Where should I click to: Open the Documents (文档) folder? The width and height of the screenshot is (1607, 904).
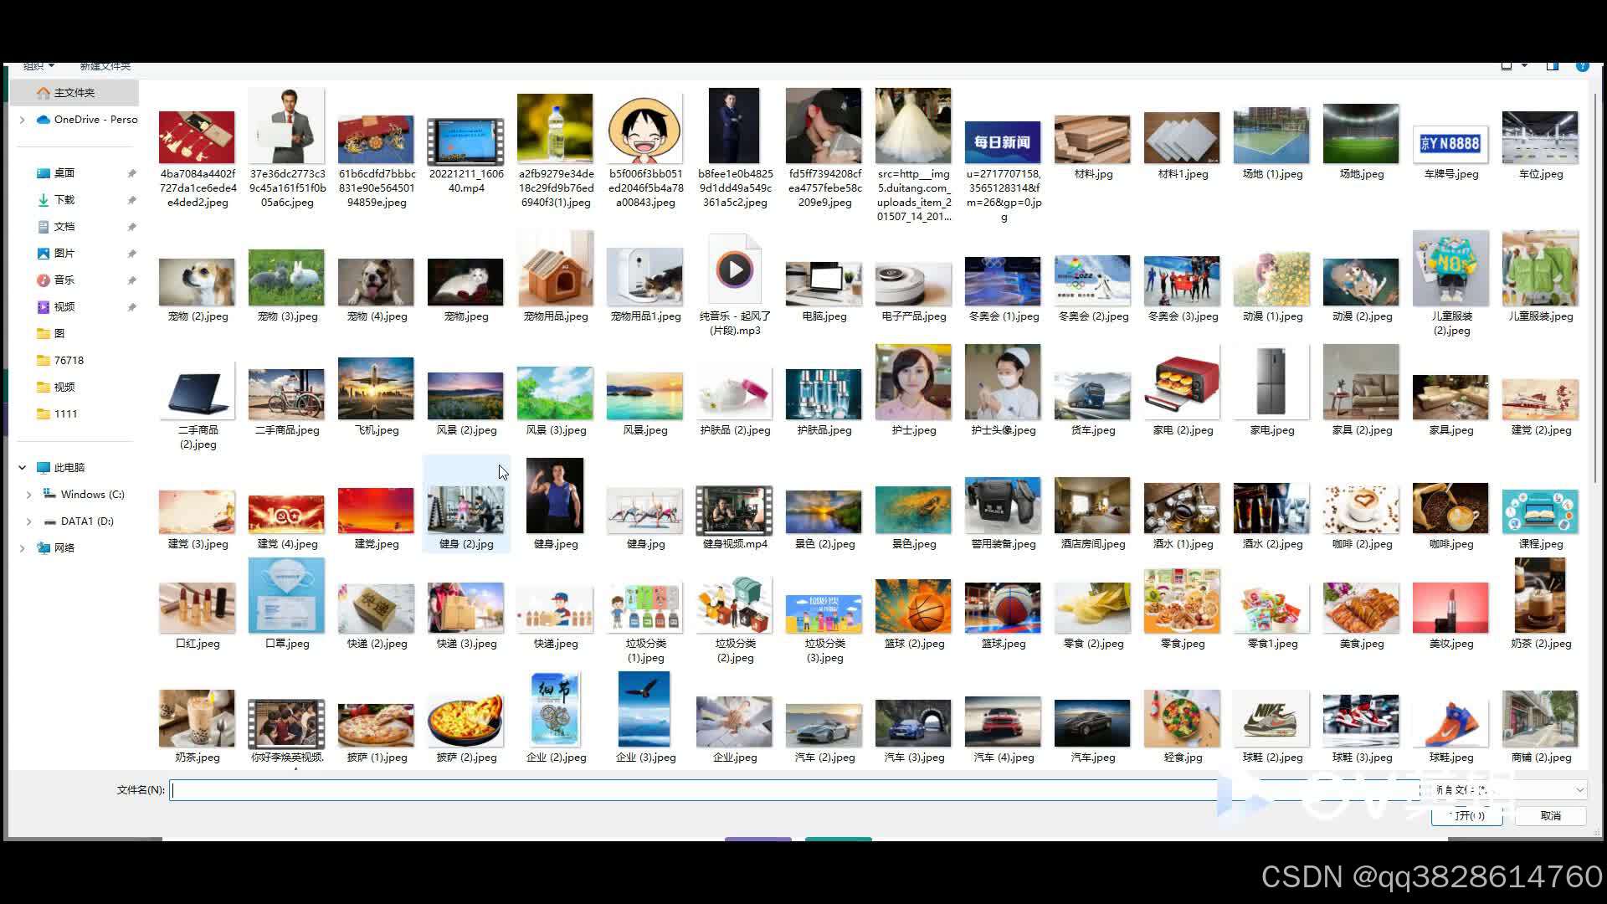pyautogui.click(x=64, y=227)
